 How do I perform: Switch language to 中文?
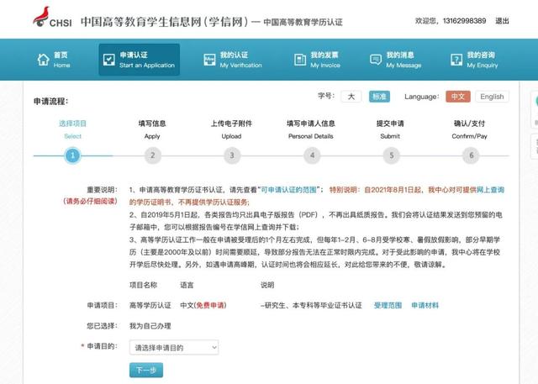click(x=458, y=97)
